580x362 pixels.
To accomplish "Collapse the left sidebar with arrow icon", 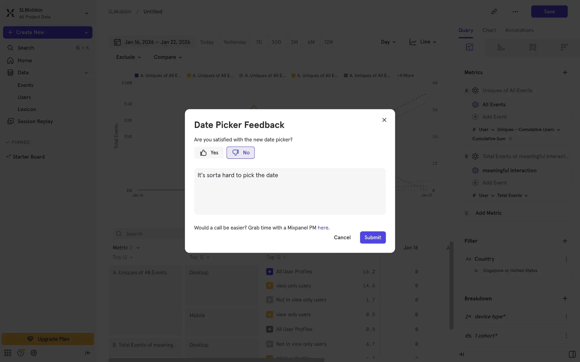I will (x=88, y=353).
